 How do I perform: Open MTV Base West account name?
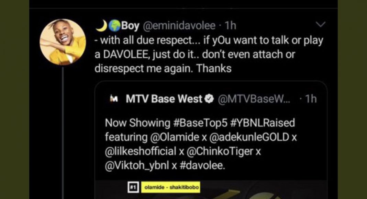164,99
